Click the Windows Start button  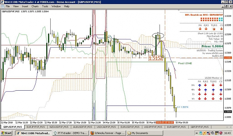[x=7, y=133]
